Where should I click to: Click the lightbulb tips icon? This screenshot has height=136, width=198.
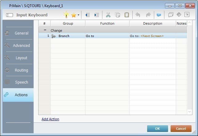tap(66, 15)
